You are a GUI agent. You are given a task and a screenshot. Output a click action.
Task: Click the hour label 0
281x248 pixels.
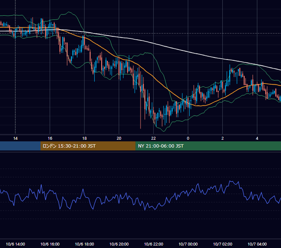[x=188, y=138]
